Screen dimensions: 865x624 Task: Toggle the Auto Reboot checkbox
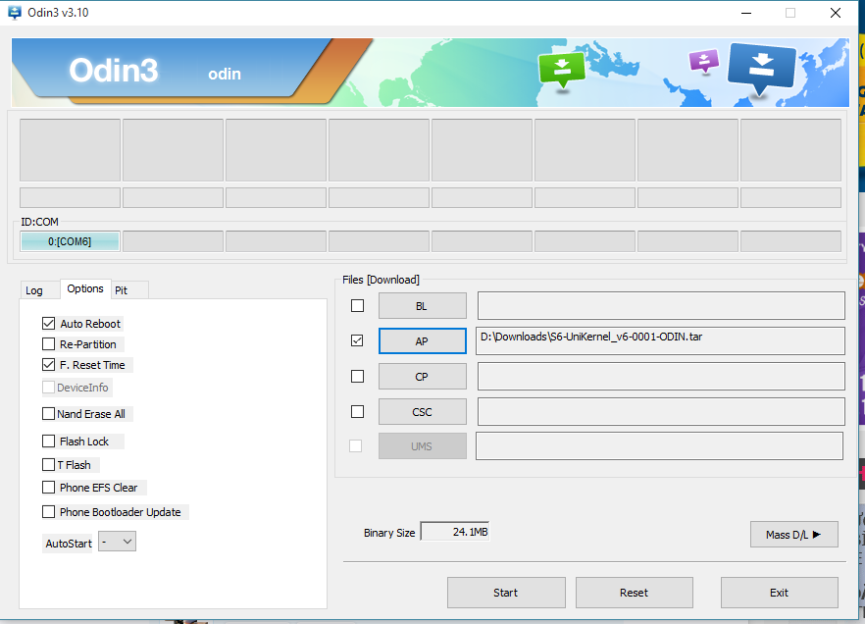[49, 323]
